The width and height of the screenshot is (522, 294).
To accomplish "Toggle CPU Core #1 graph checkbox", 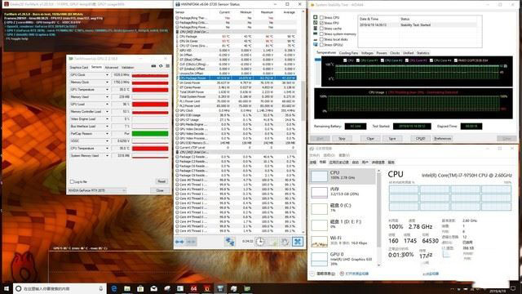I will click(x=358, y=60).
